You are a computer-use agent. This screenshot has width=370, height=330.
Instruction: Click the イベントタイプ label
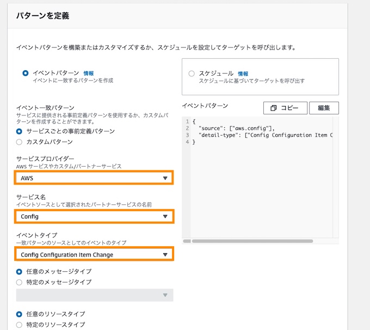pyautogui.click(x=37, y=235)
